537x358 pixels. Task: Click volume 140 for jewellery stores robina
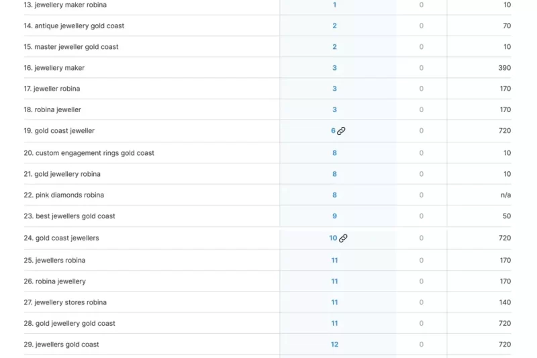point(504,302)
